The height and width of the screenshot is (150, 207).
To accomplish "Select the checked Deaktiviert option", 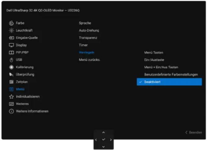I will pyautogui.click(x=170, y=82).
